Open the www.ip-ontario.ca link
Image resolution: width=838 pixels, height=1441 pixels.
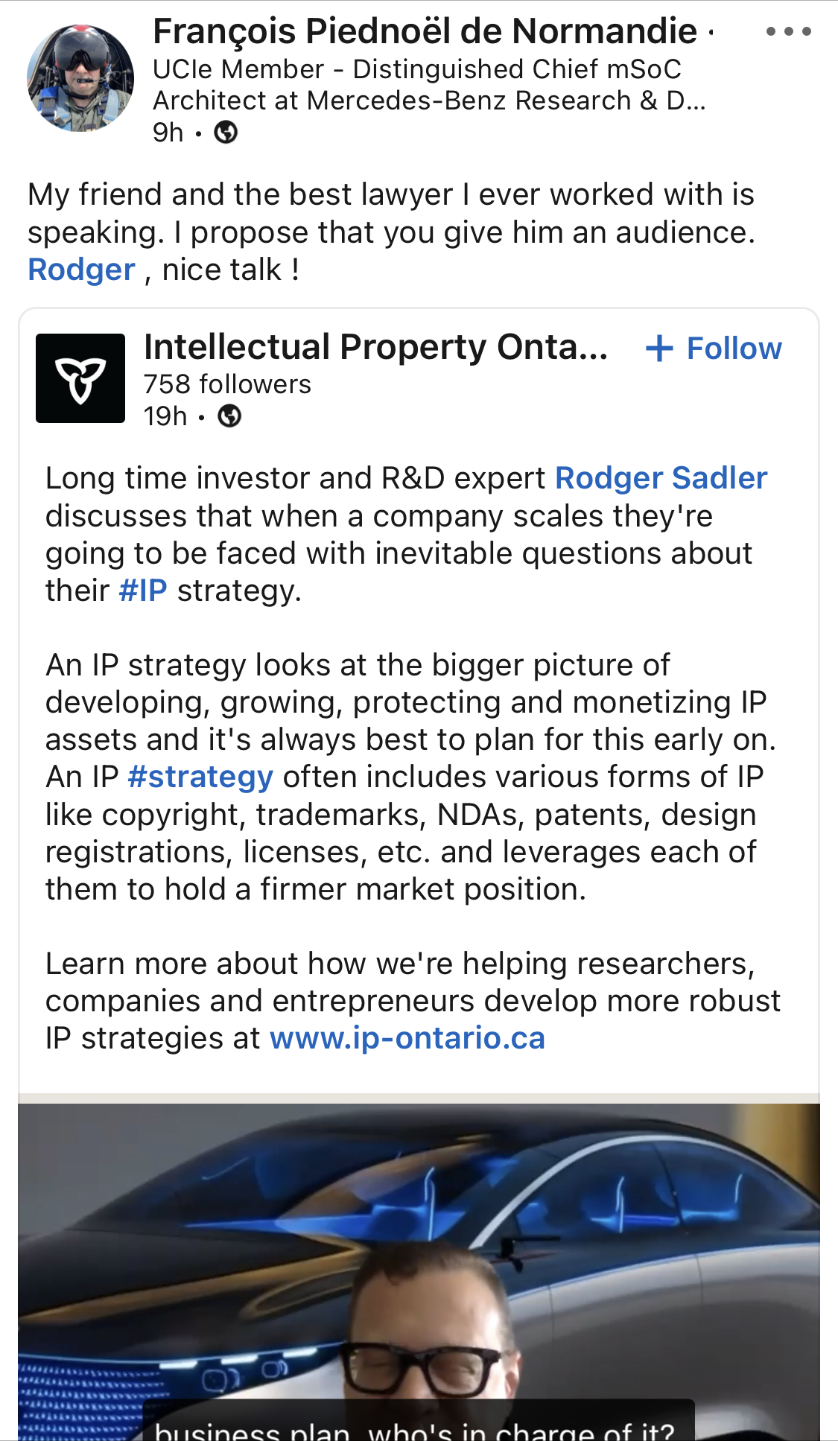[407, 1038]
